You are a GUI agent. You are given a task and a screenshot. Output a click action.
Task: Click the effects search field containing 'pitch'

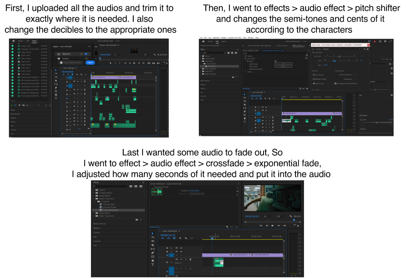pos(214,53)
